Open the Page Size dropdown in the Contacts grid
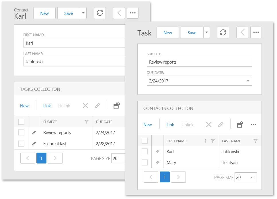 (251, 177)
